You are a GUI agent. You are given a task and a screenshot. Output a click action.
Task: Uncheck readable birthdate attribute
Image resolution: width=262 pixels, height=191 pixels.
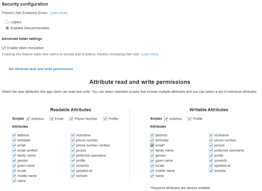coord(14,140)
